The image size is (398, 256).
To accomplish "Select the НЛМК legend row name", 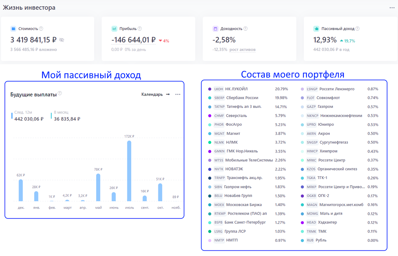I will (x=232, y=143).
